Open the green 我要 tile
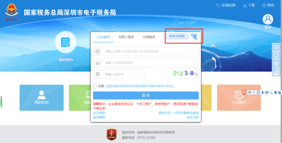Viewport: 282px width, 143px height. [80, 98]
